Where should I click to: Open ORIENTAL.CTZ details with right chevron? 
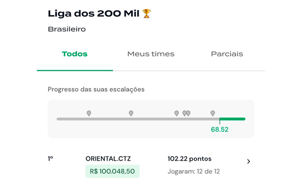coord(249,161)
